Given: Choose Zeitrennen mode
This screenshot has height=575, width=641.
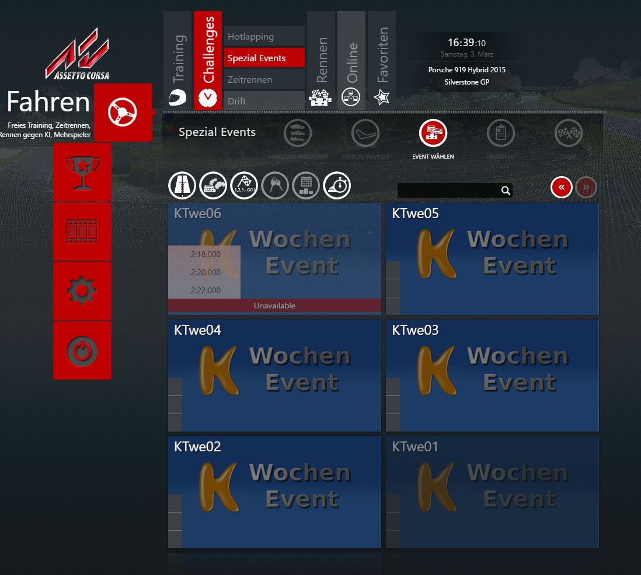Looking at the screenshot, I should click(264, 80).
